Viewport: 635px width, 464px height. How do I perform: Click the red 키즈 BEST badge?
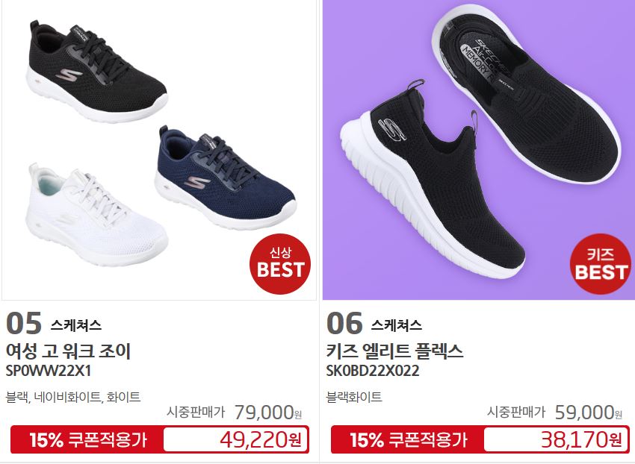pyautogui.click(x=601, y=264)
